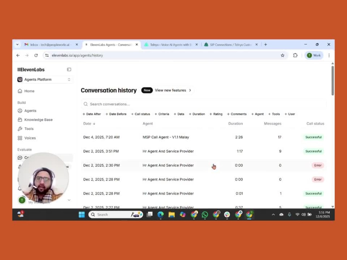
Task: Bookmark this page with star icon
Action: (x=282, y=55)
